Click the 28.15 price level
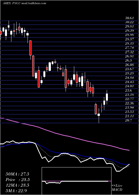The height and width of the screenshot is (195, 139). [x=130, y=43]
